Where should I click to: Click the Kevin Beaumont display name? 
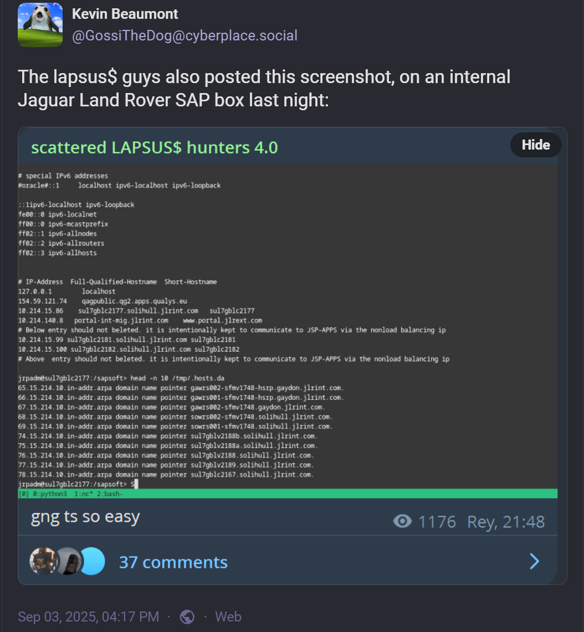pos(125,14)
